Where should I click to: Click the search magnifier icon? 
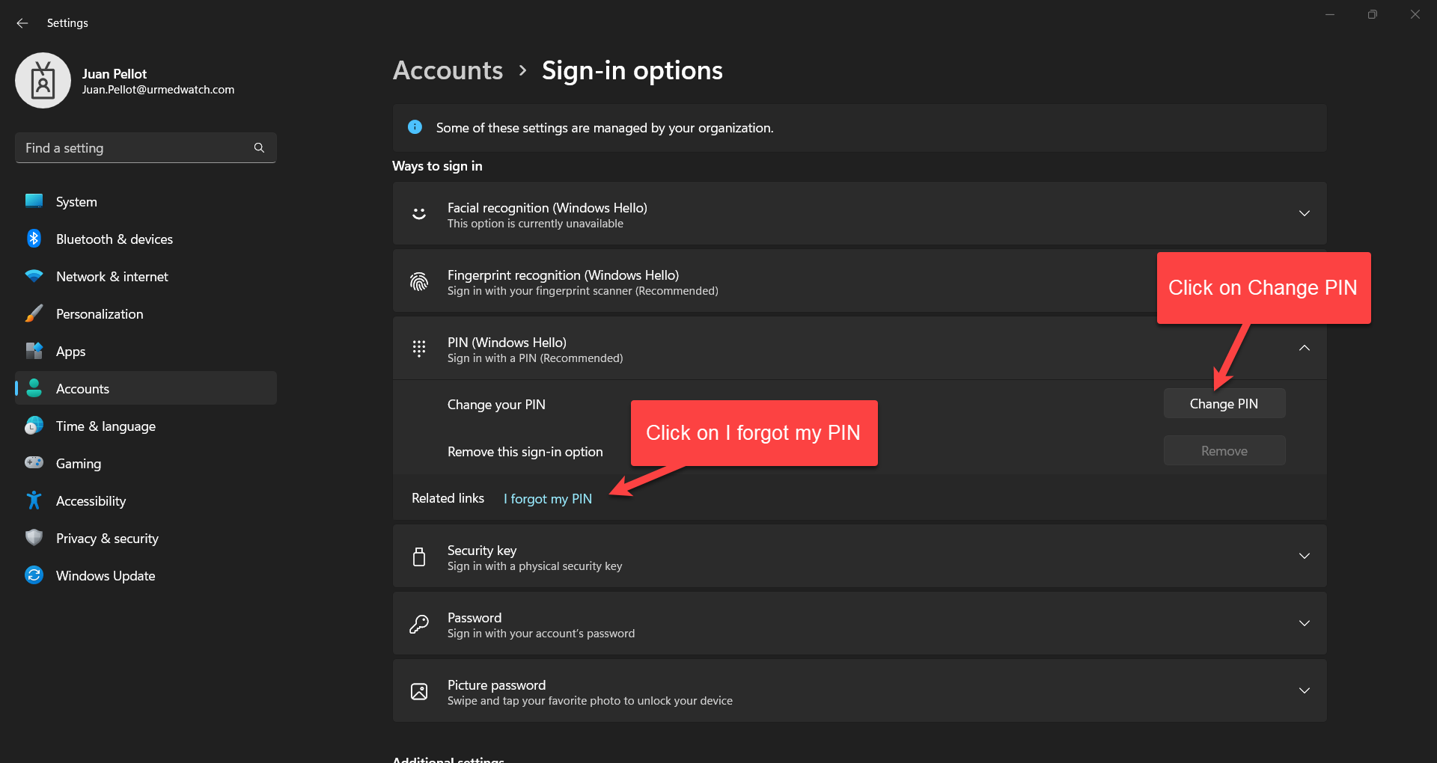point(259,148)
